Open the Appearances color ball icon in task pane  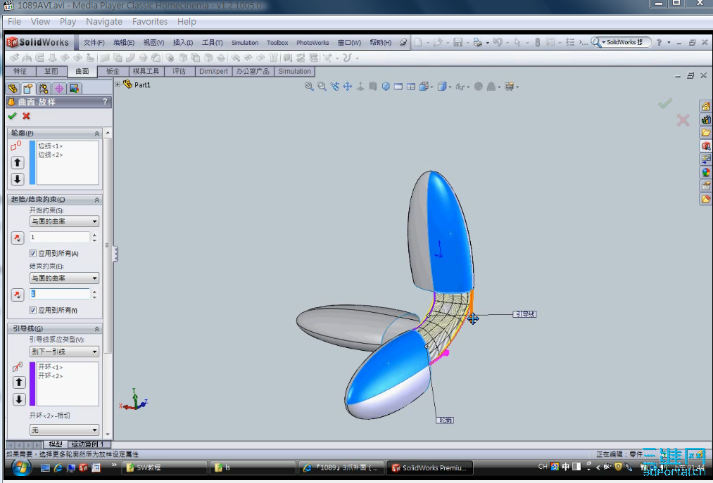[705, 172]
